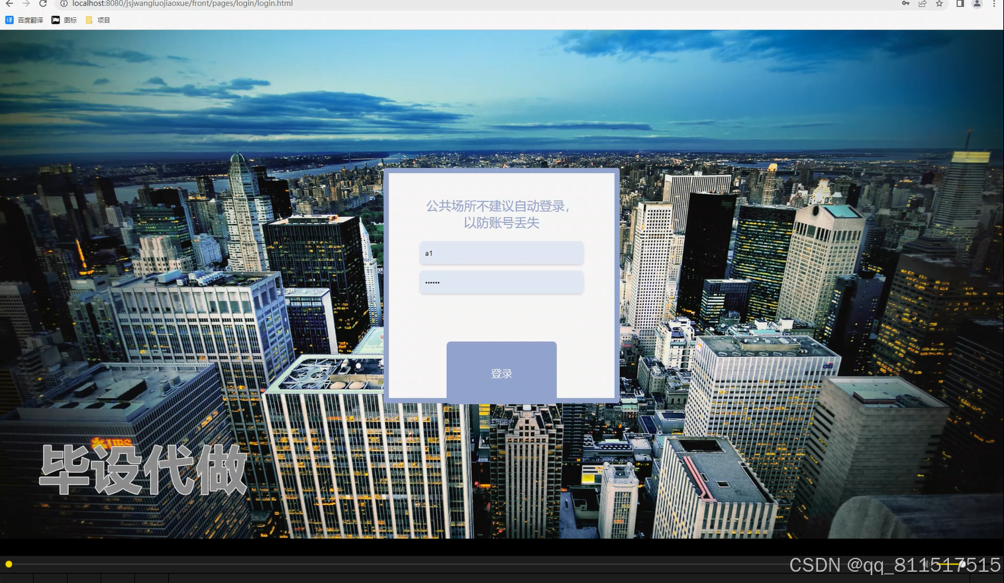Click the yellow video progress knob
Viewport: 1004px width, 583px height.
[9, 564]
